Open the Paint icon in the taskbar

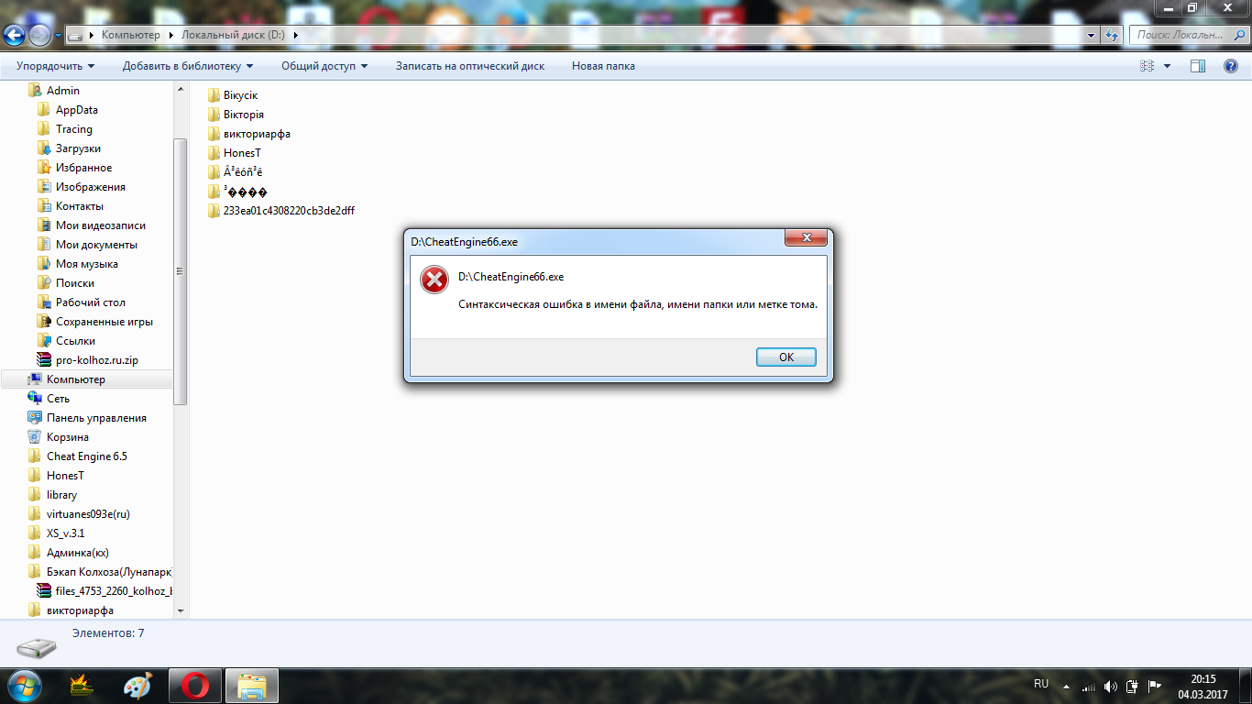pyautogui.click(x=139, y=686)
